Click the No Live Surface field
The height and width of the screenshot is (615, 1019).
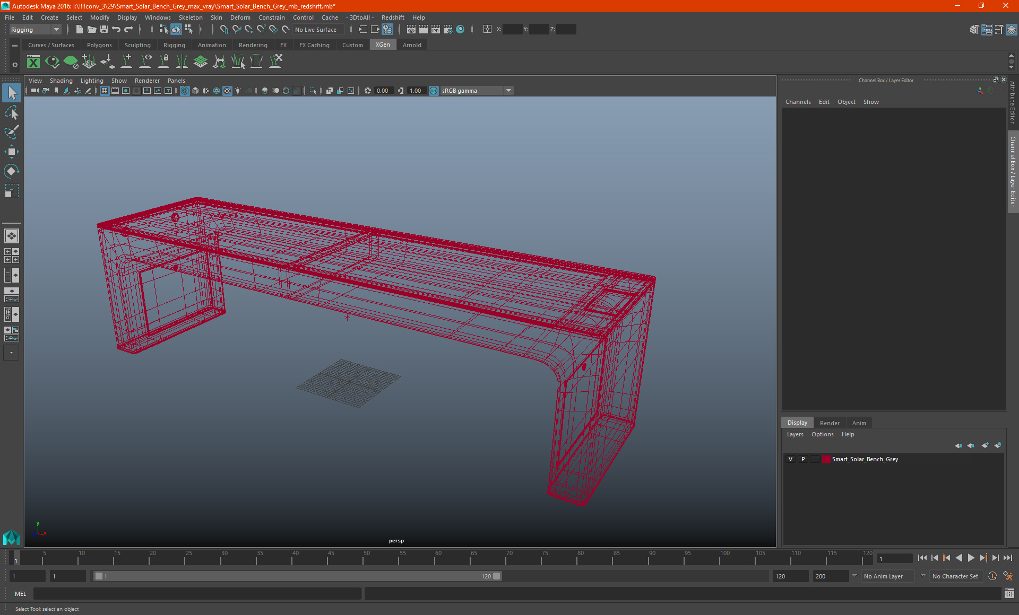tap(318, 30)
